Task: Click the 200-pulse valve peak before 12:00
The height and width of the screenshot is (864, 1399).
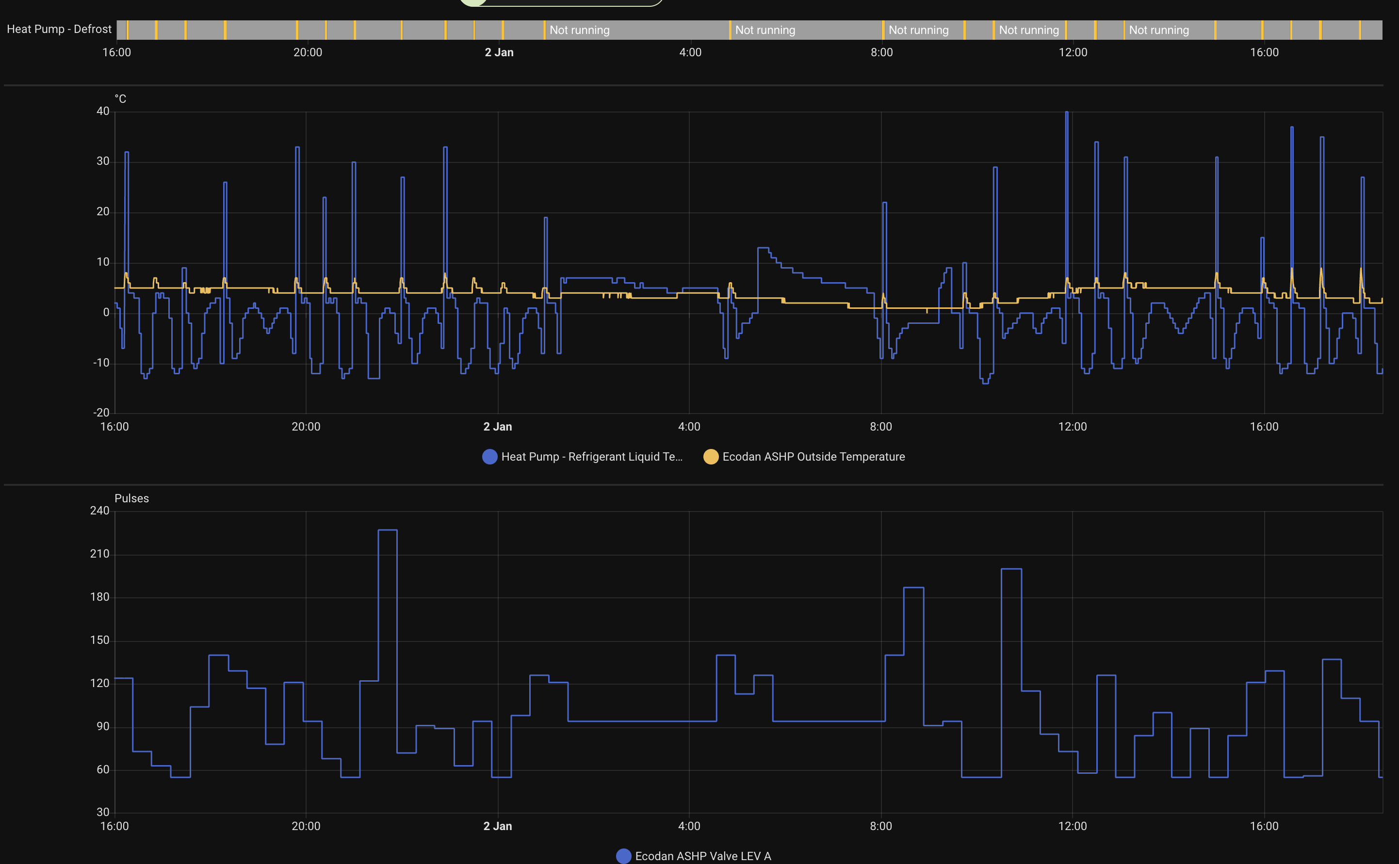Action: 1011,569
